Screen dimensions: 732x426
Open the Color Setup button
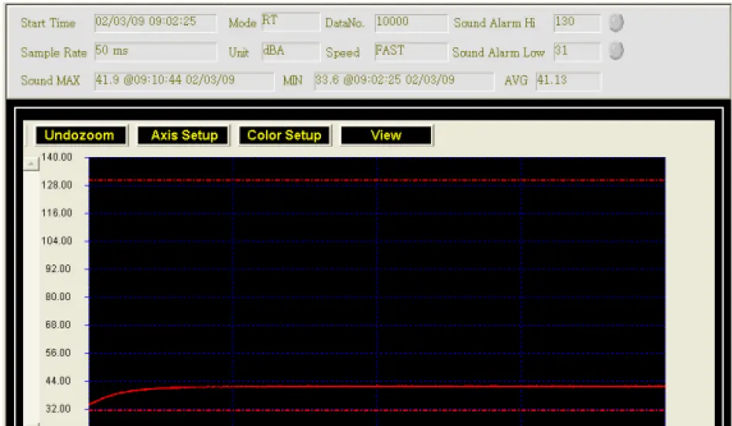pyautogui.click(x=285, y=135)
